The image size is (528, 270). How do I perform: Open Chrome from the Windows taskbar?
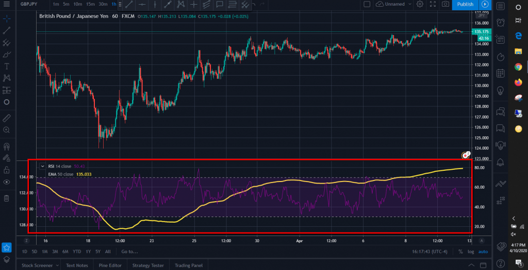[518, 67]
